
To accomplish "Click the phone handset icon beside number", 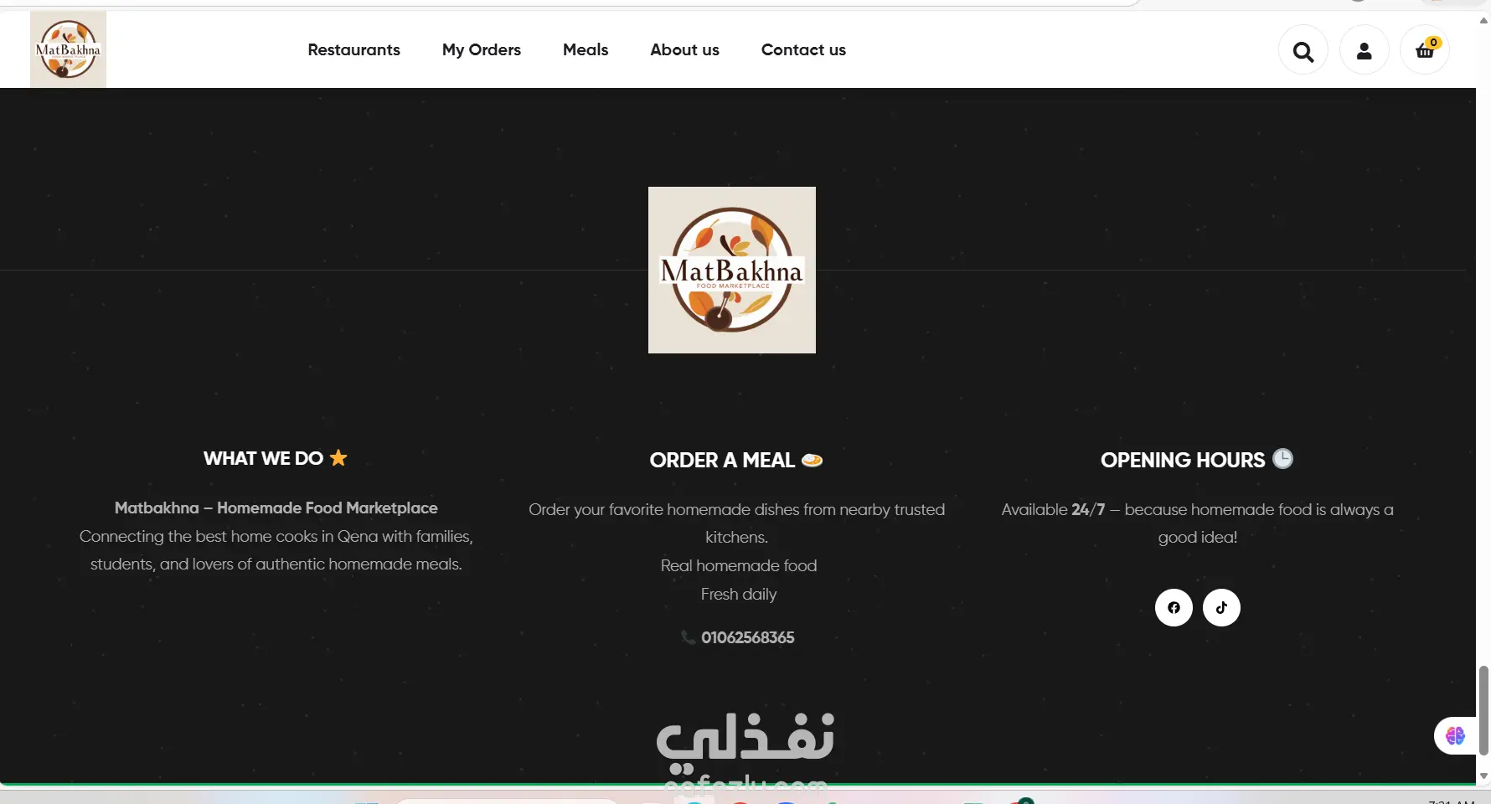I will [688, 637].
